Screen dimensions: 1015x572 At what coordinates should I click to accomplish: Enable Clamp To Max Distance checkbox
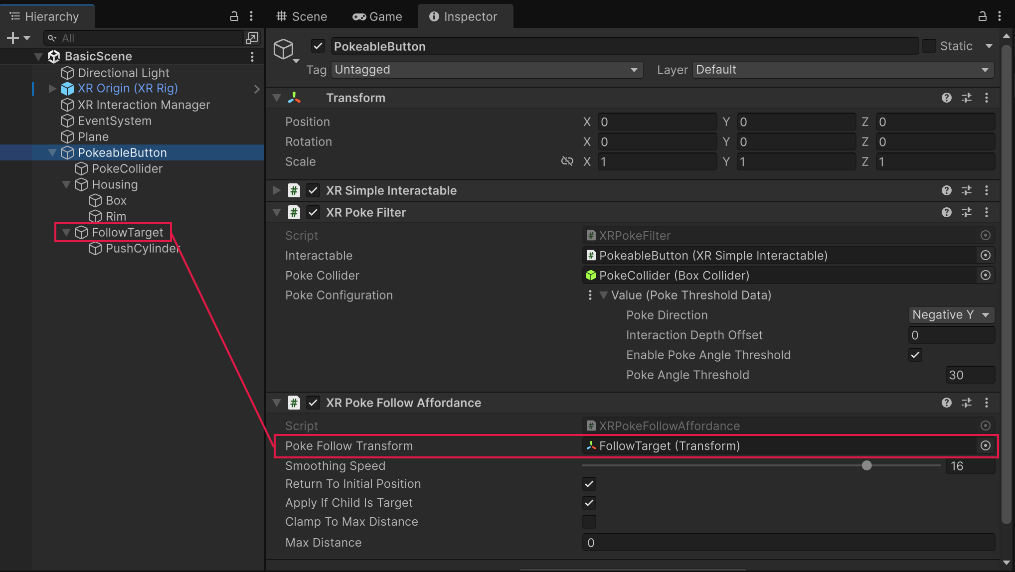tap(589, 521)
